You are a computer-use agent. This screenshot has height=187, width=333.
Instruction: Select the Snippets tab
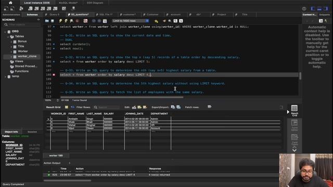click(x=324, y=15)
